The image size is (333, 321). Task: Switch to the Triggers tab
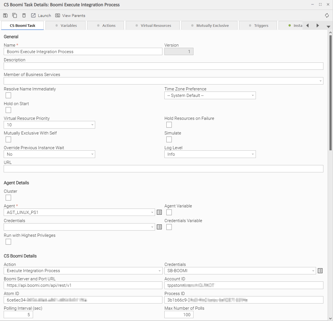(258, 25)
